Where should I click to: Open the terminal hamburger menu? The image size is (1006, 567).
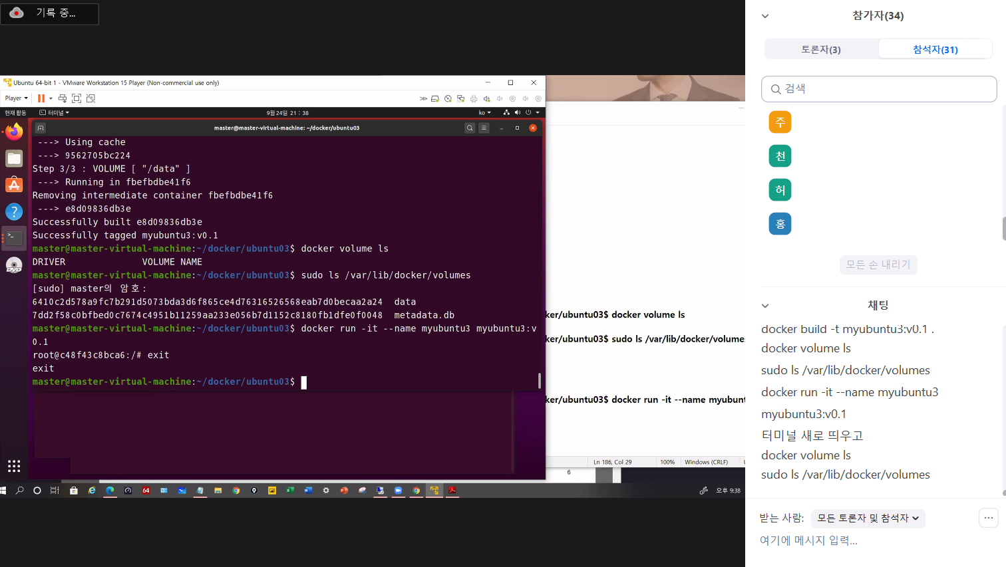(484, 128)
